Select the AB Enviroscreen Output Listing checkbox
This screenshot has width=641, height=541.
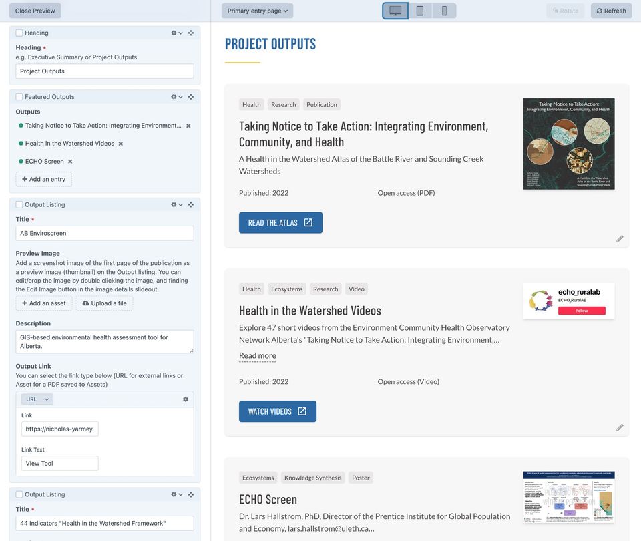point(19,205)
